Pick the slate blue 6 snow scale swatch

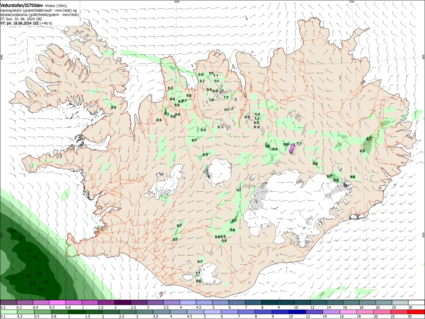click(237, 302)
